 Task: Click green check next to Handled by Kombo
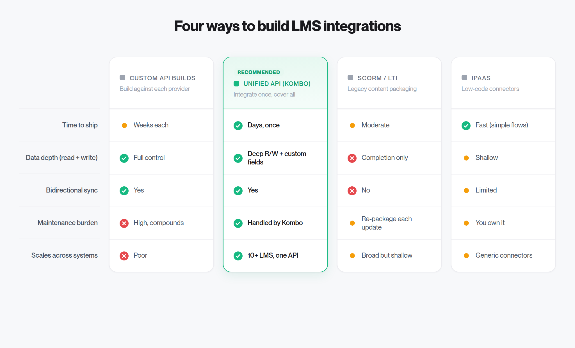[238, 223]
